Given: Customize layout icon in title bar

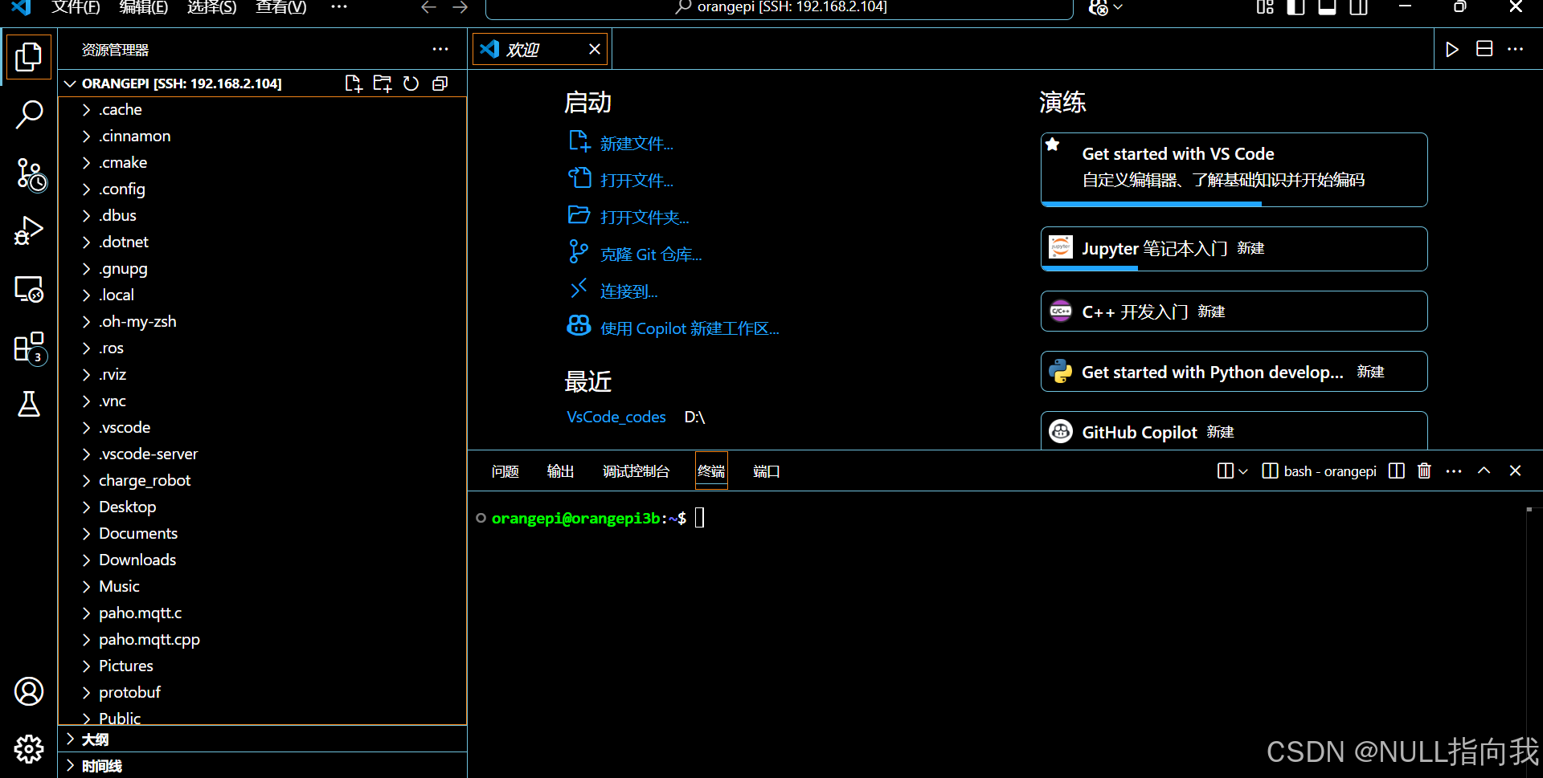Looking at the screenshot, I should [x=1265, y=7].
